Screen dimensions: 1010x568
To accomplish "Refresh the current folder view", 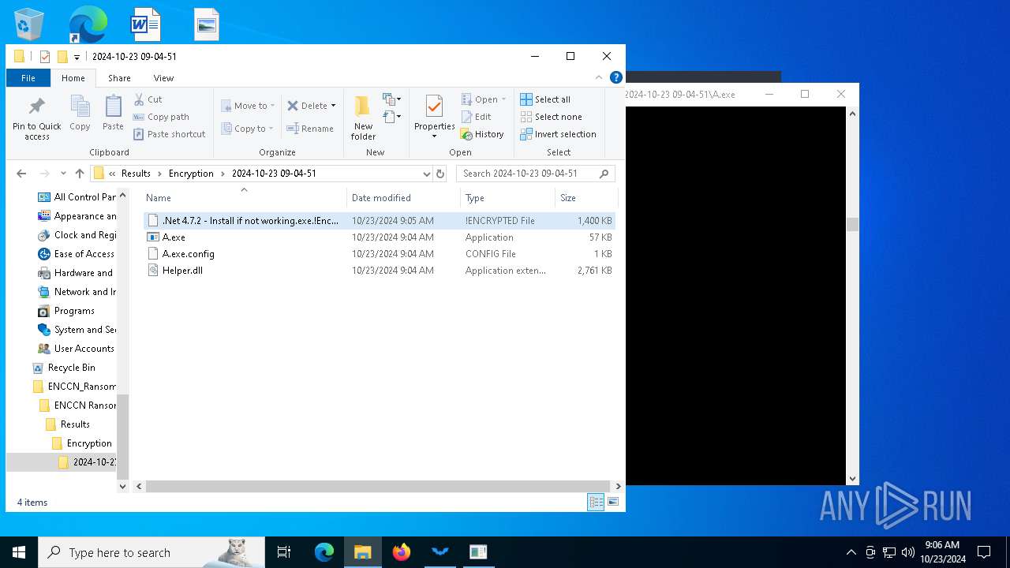I will pos(440,174).
